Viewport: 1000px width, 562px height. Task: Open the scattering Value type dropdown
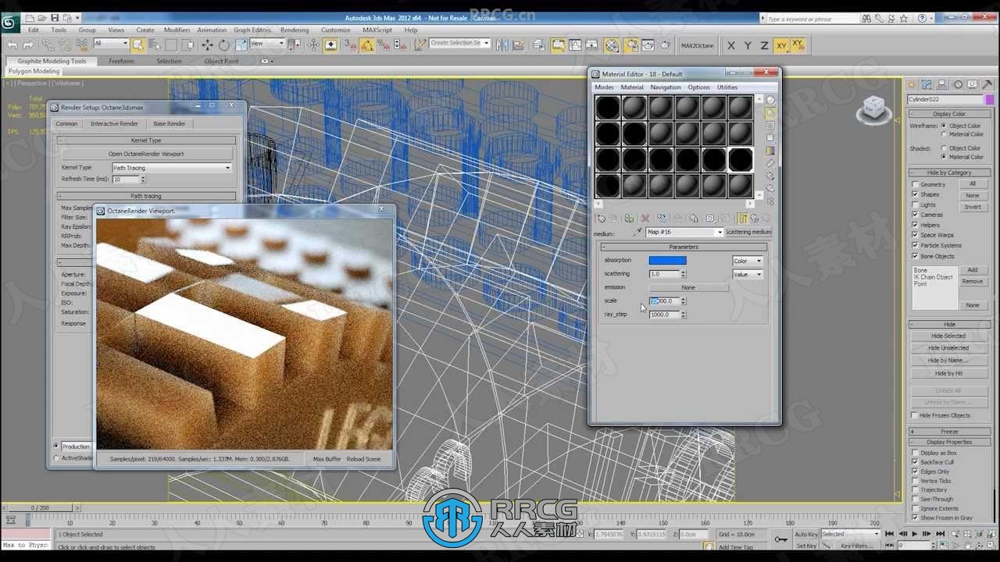747,274
